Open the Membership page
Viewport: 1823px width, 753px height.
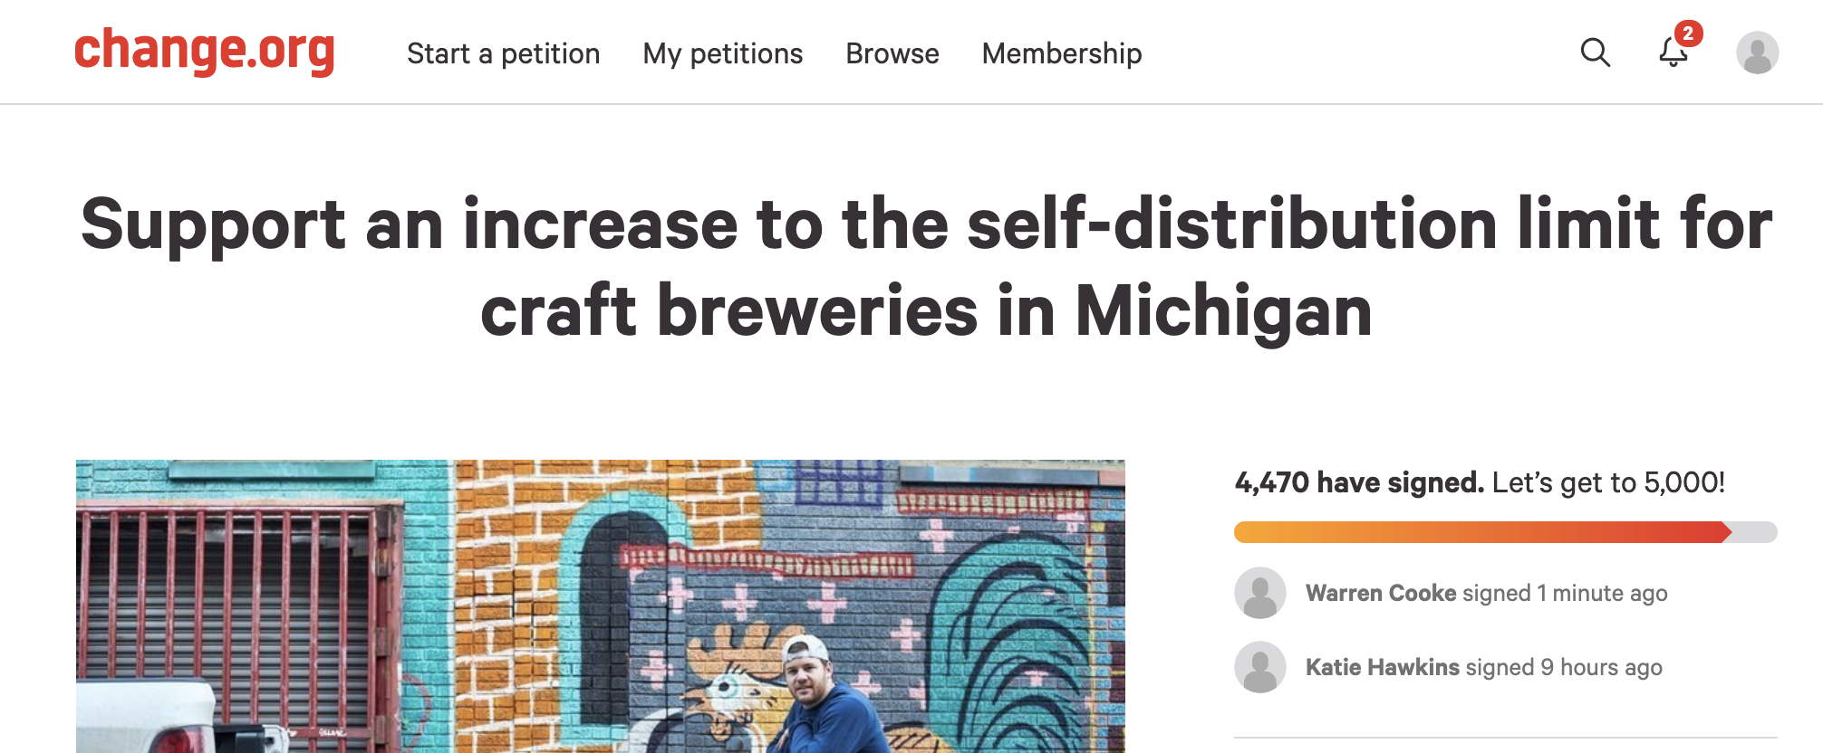(1061, 53)
